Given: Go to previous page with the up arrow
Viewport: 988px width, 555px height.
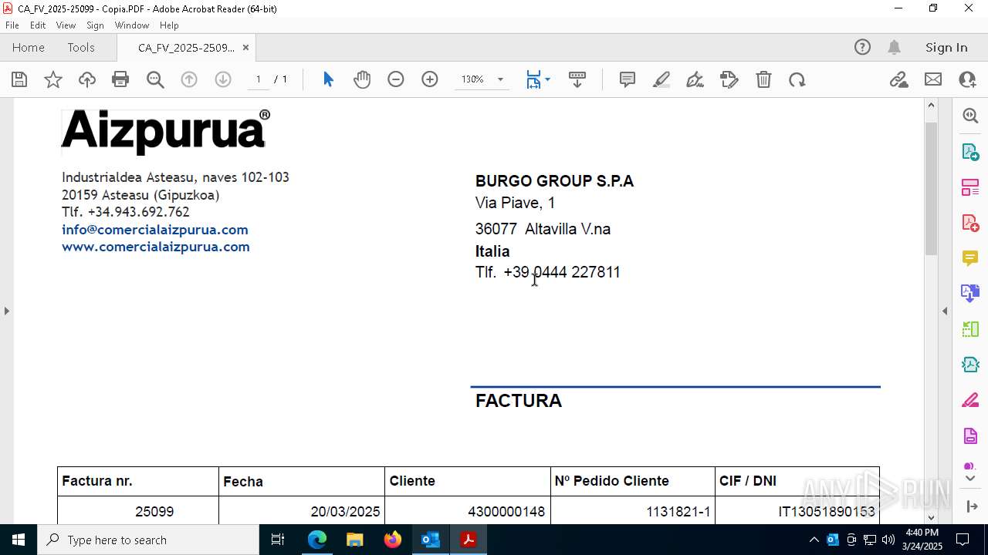Looking at the screenshot, I should [189, 79].
